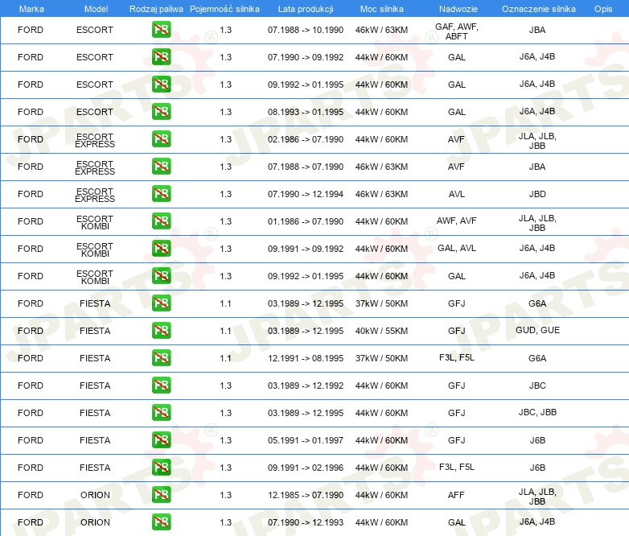Click the Model column header

(x=96, y=9)
